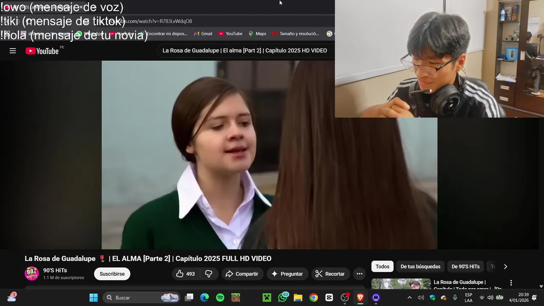The width and height of the screenshot is (544, 306).
Task: Like the video with 493 likes
Action: point(186,274)
